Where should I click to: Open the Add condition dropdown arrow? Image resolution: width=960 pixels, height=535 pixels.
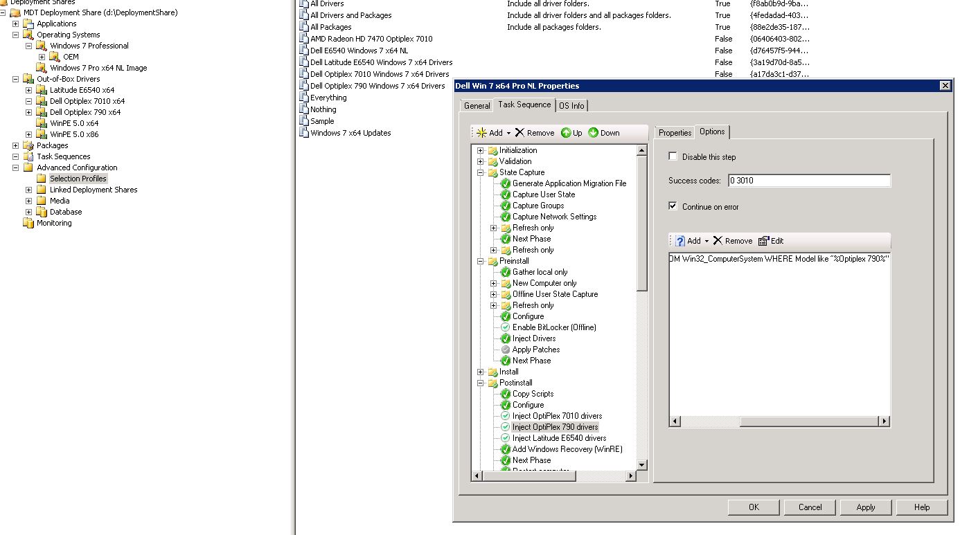[706, 241]
